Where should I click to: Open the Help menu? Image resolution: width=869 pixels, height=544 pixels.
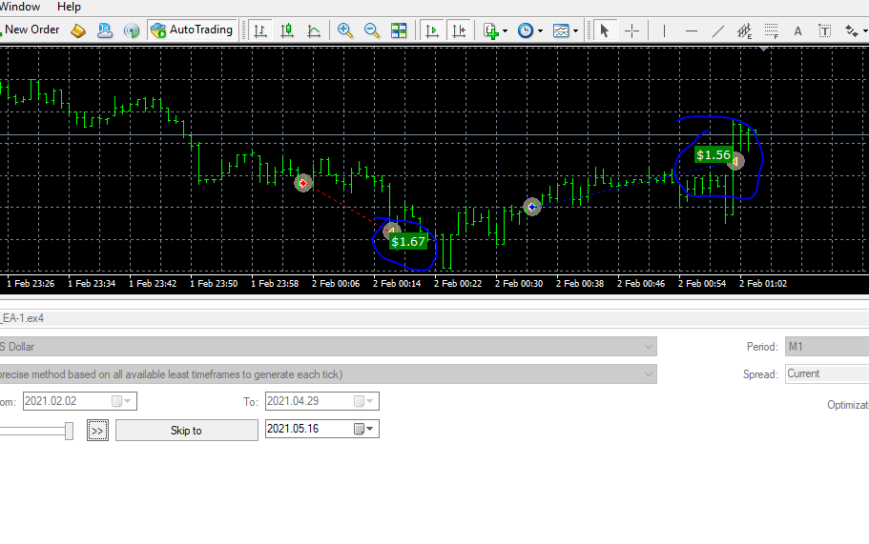click(69, 7)
